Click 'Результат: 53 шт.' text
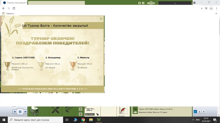Viewport: 220px width, 123px height. [85, 64]
